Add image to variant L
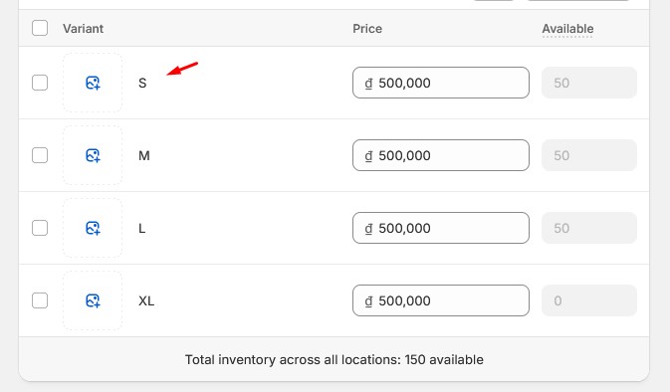 (x=93, y=228)
